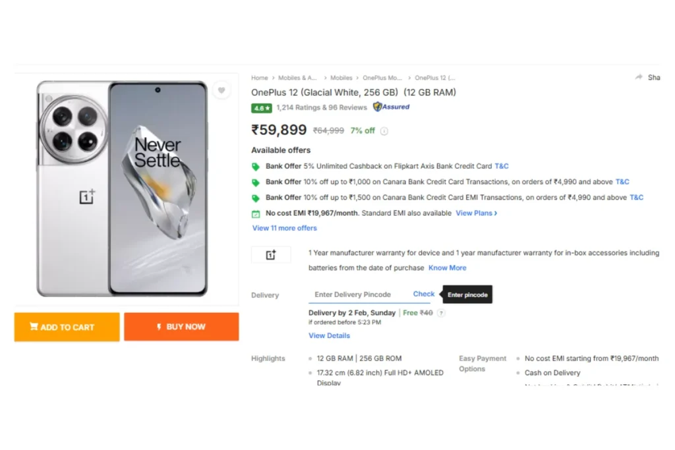Click the OnePlus 12 product image
Viewport: 675px width, 450px height.
click(x=123, y=188)
